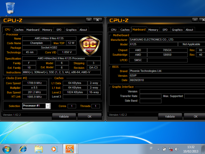Expand the Processor #1 selection dropdown
The image size is (205, 154).
[48, 106]
